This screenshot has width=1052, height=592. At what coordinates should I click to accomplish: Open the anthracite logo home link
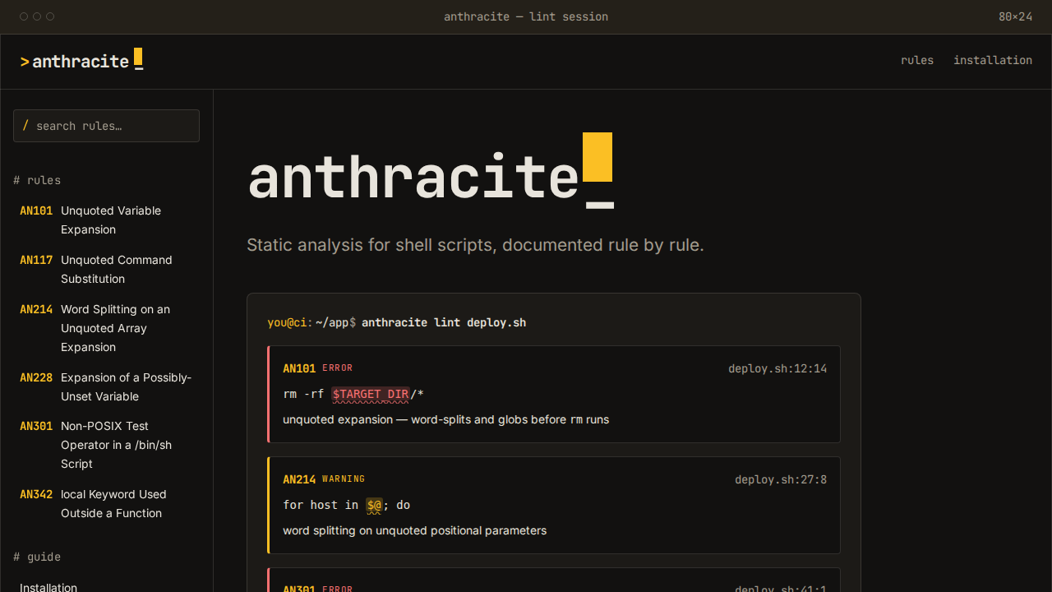click(81, 61)
